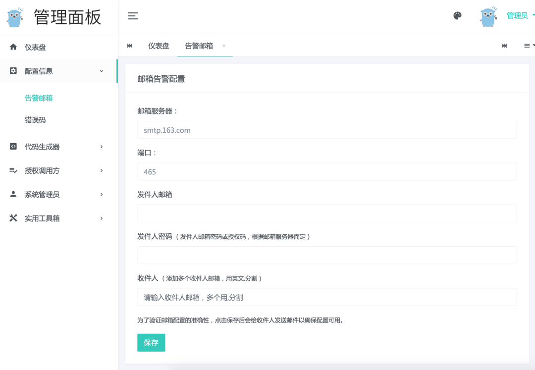This screenshot has width=535, height=370.
Task: Collapse the 配置信息 menu section
Action: point(102,71)
